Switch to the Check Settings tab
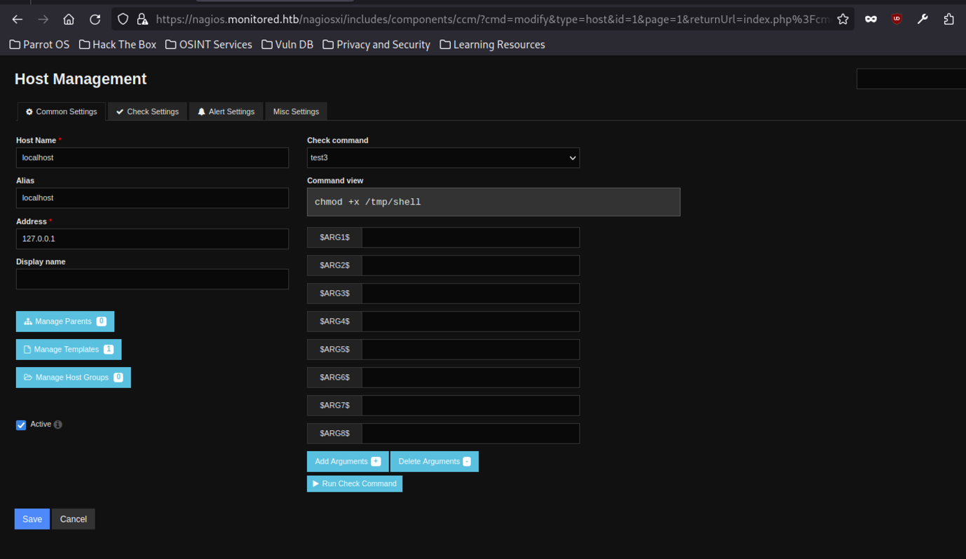Screen dimensions: 966x559 [x=147, y=111]
